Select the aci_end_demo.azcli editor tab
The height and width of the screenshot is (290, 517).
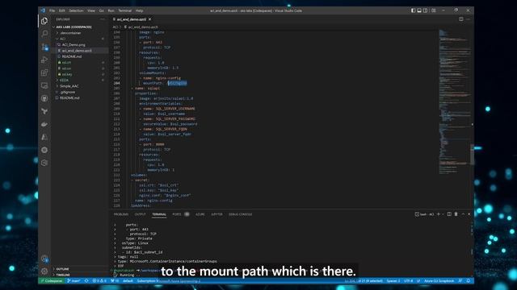(x=132, y=19)
